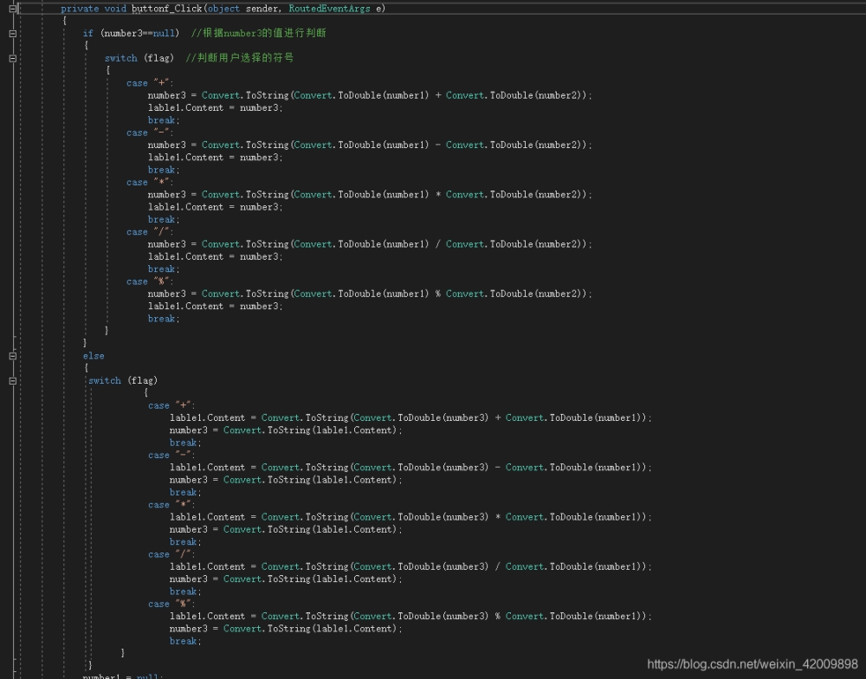The width and height of the screenshot is (866, 679).
Task: Click the buttonf_Click method name
Action: 167,9
